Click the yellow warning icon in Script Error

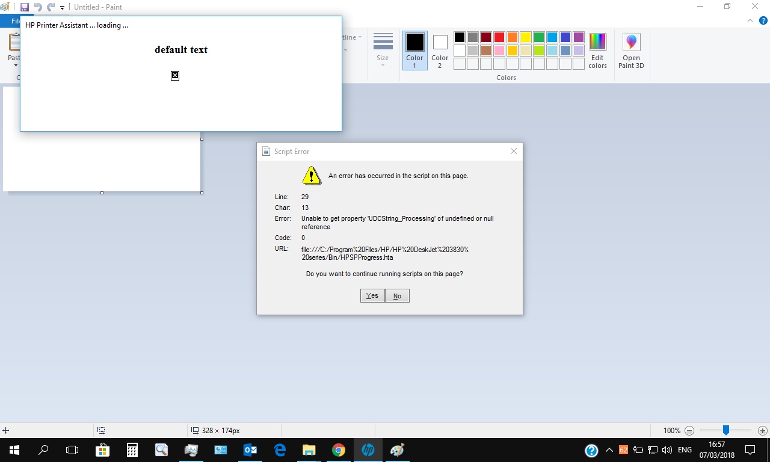click(x=312, y=175)
